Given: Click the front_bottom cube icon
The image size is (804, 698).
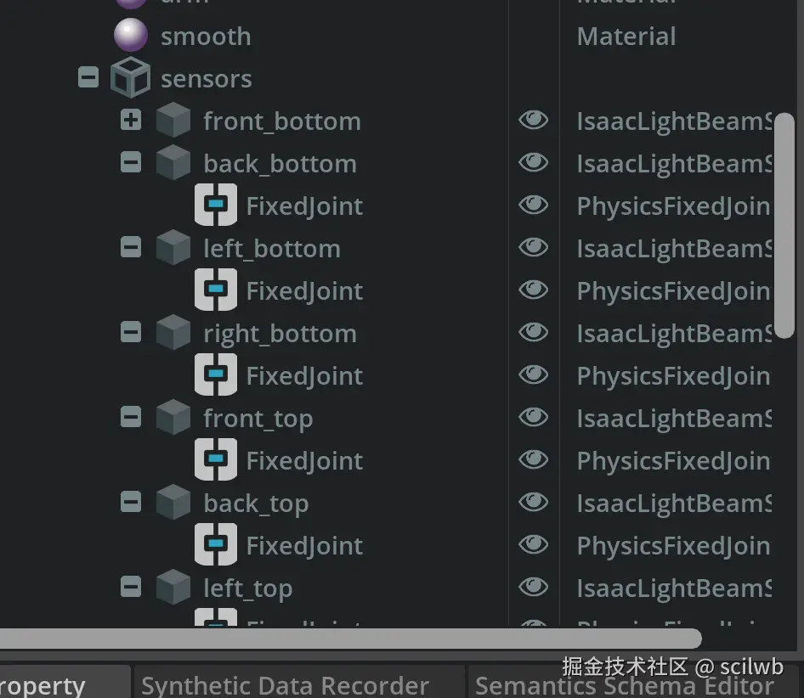Looking at the screenshot, I should 173,121.
